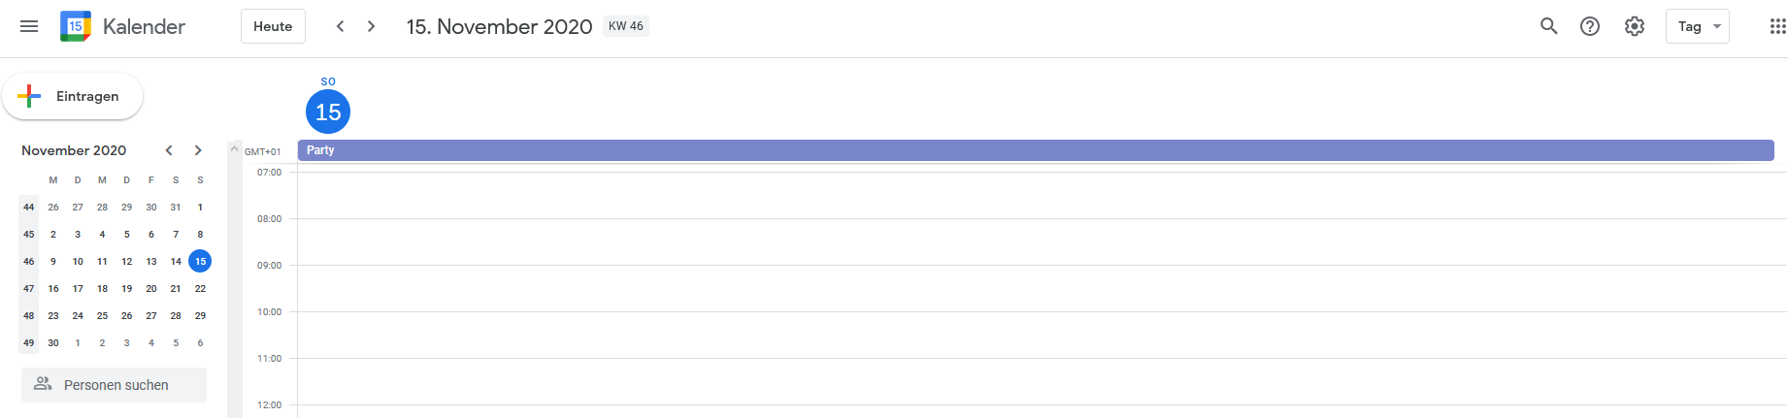Show previous month in mini calendar
This screenshot has width=1788, height=418.
(169, 150)
